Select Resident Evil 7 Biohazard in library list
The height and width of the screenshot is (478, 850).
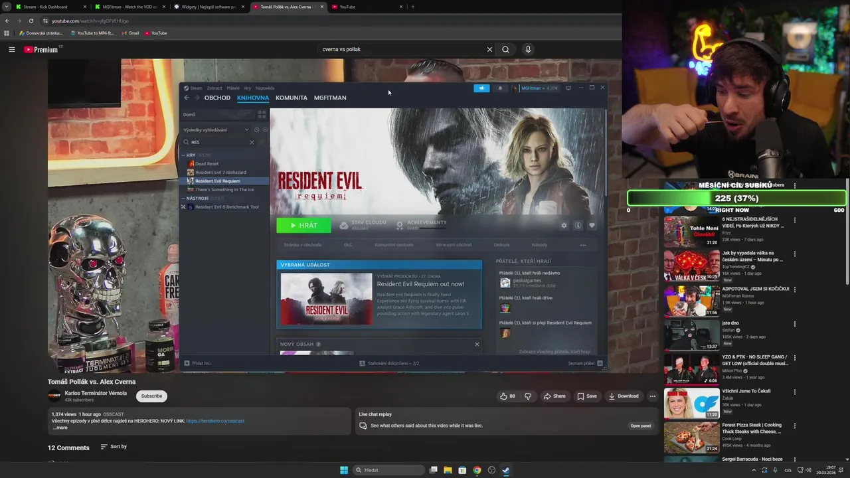(x=220, y=172)
